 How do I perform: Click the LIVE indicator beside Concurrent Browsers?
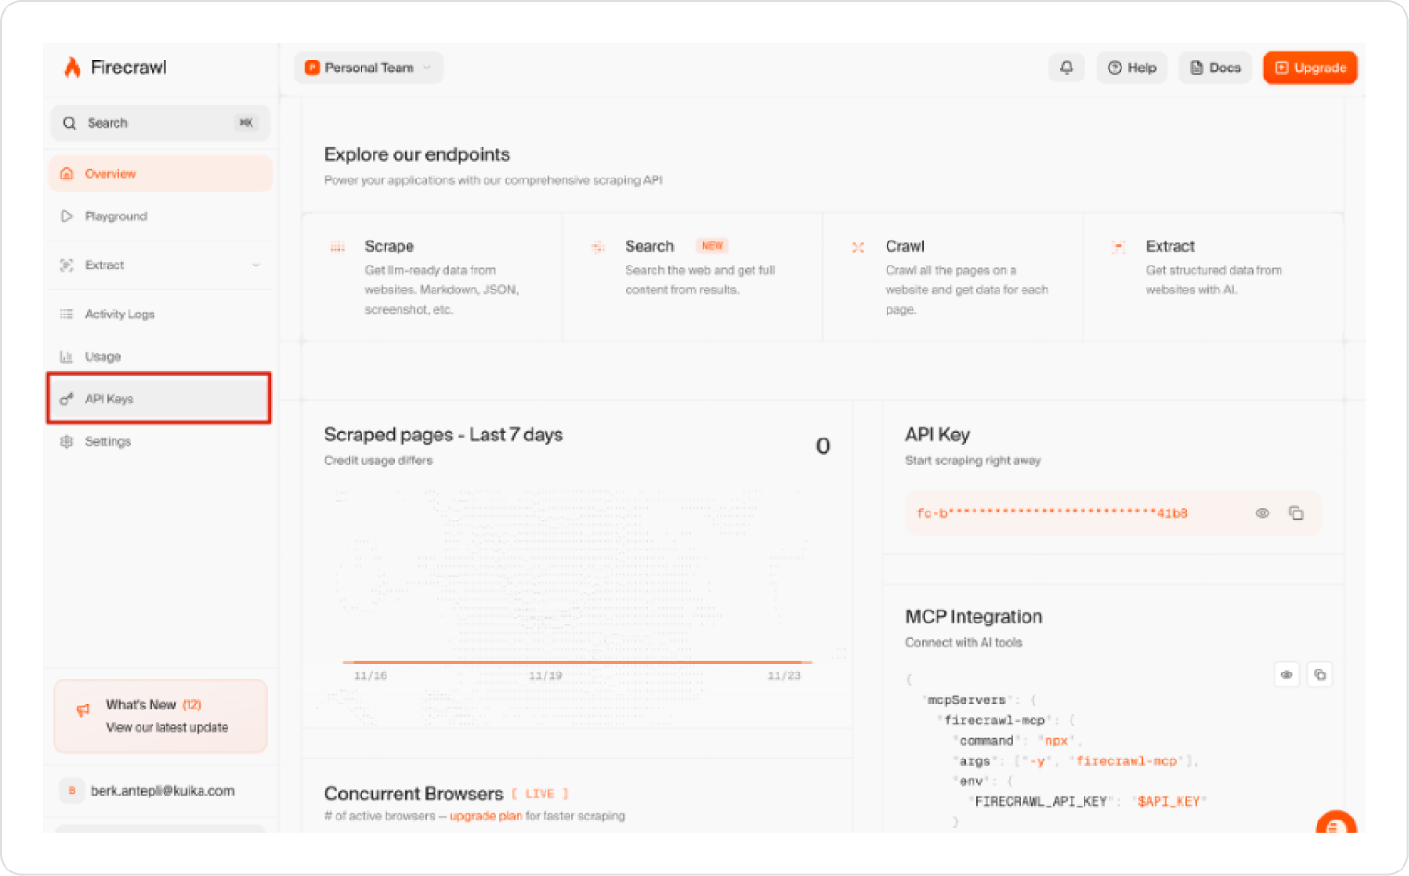pos(540,795)
